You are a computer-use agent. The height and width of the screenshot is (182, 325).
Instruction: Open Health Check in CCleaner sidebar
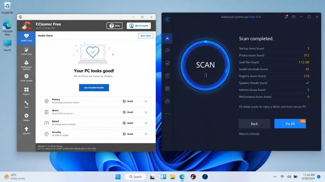[x=26, y=38]
